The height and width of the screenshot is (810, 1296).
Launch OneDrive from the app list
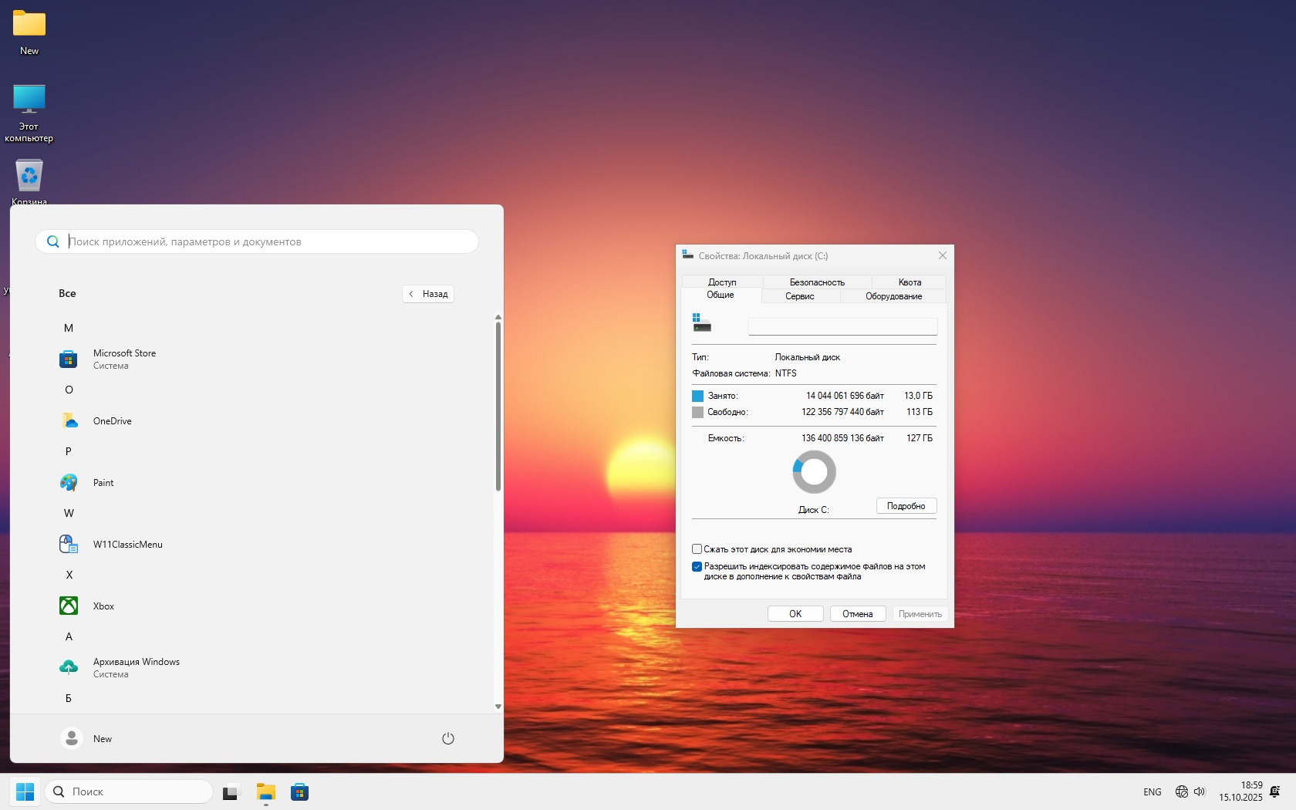[x=112, y=421]
